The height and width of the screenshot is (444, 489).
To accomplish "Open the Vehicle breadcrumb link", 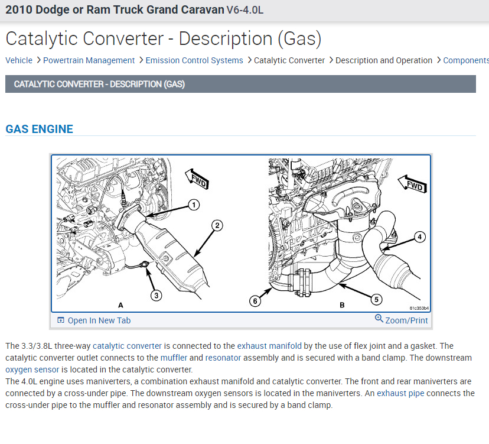I will coord(19,60).
